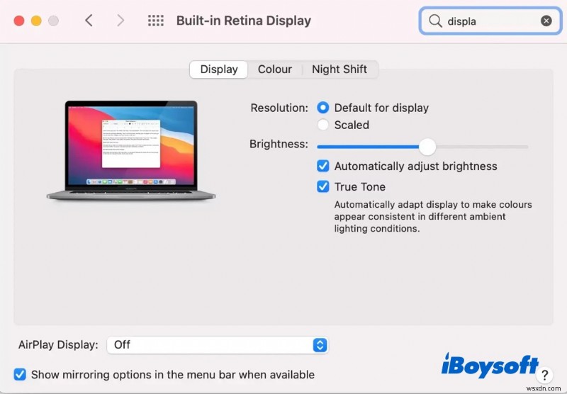Image resolution: width=567 pixels, height=394 pixels.
Task: Clear the search field text
Action: (546, 21)
